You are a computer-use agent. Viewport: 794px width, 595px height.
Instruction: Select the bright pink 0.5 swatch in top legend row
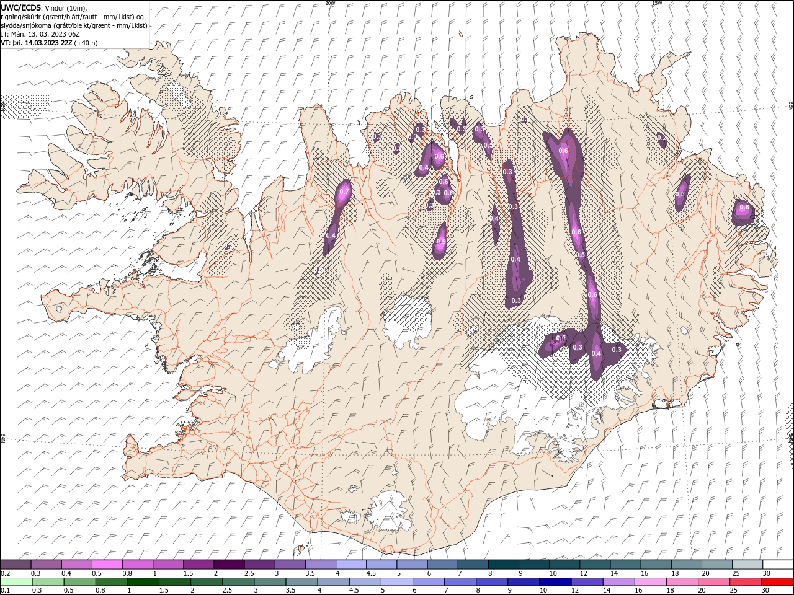point(107,565)
